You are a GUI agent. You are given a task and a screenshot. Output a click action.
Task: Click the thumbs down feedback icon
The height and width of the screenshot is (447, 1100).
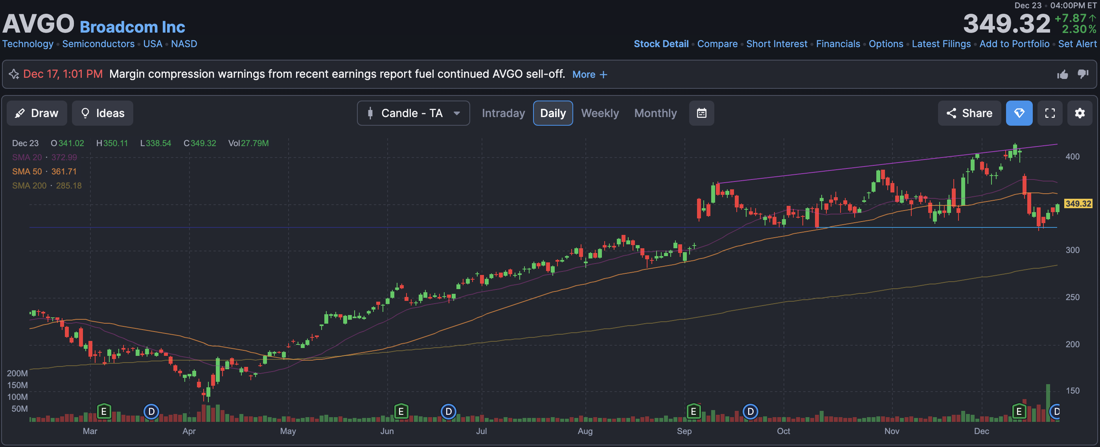pyautogui.click(x=1083, y=74)
